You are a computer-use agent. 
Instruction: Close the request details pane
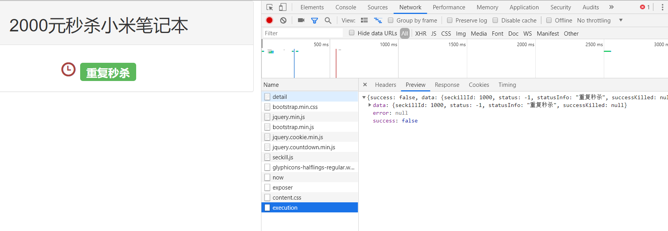click(365, 84)
